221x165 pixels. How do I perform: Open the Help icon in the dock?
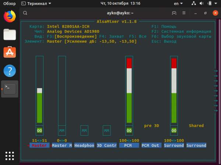[10, 71]
